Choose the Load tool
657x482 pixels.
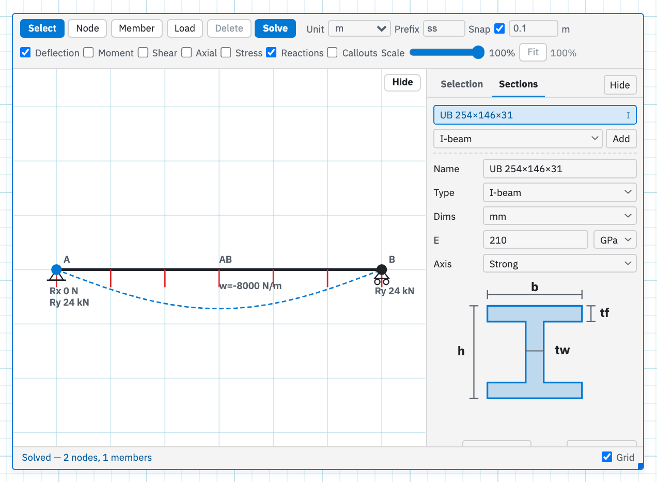point(185,28)
